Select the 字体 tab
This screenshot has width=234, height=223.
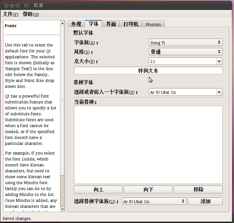tap(94, 24)
